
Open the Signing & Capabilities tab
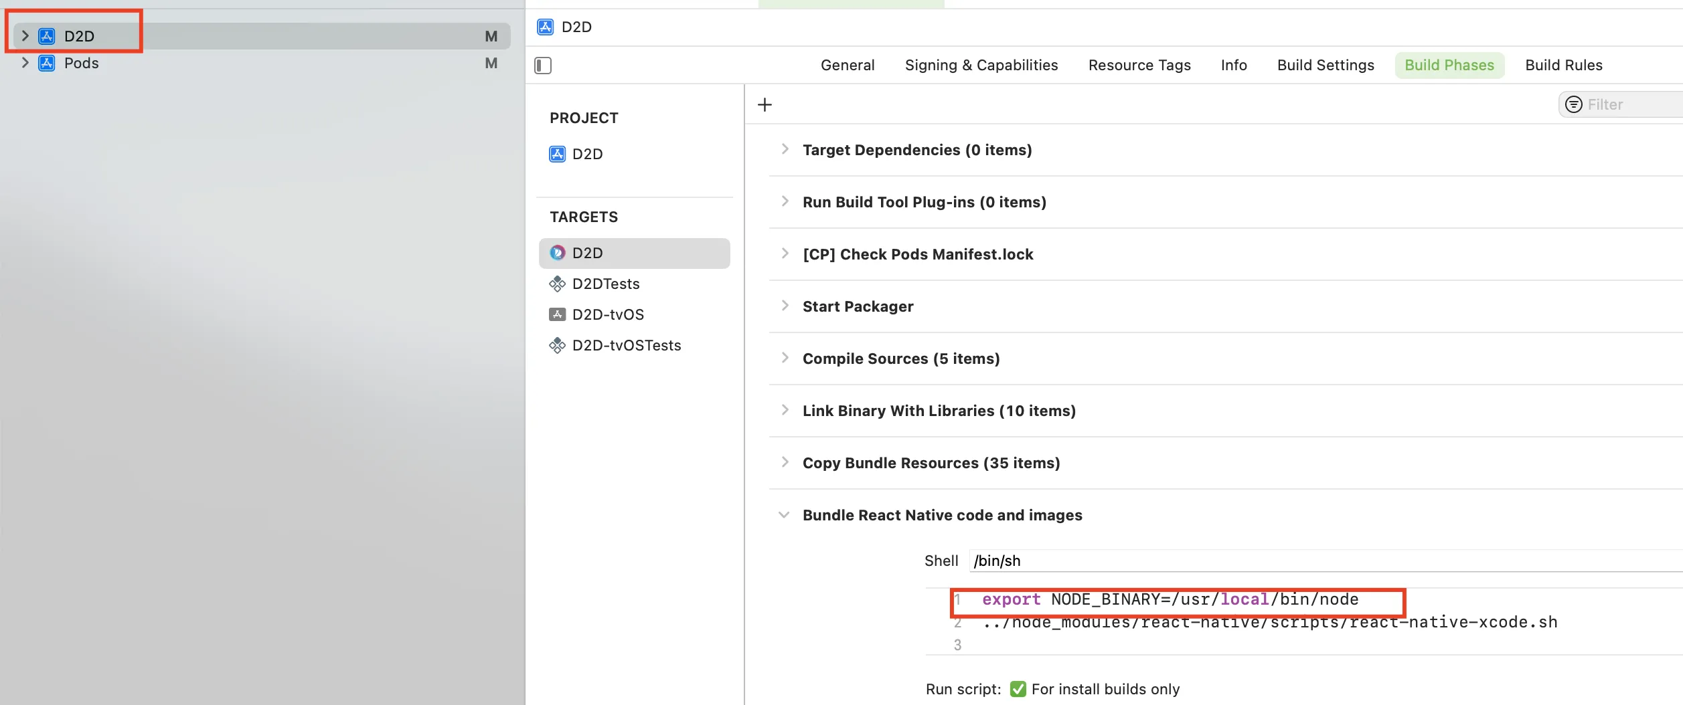pos(981,66)
